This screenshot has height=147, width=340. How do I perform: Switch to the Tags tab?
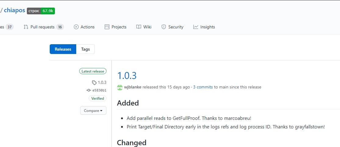(x=85, y=49)
